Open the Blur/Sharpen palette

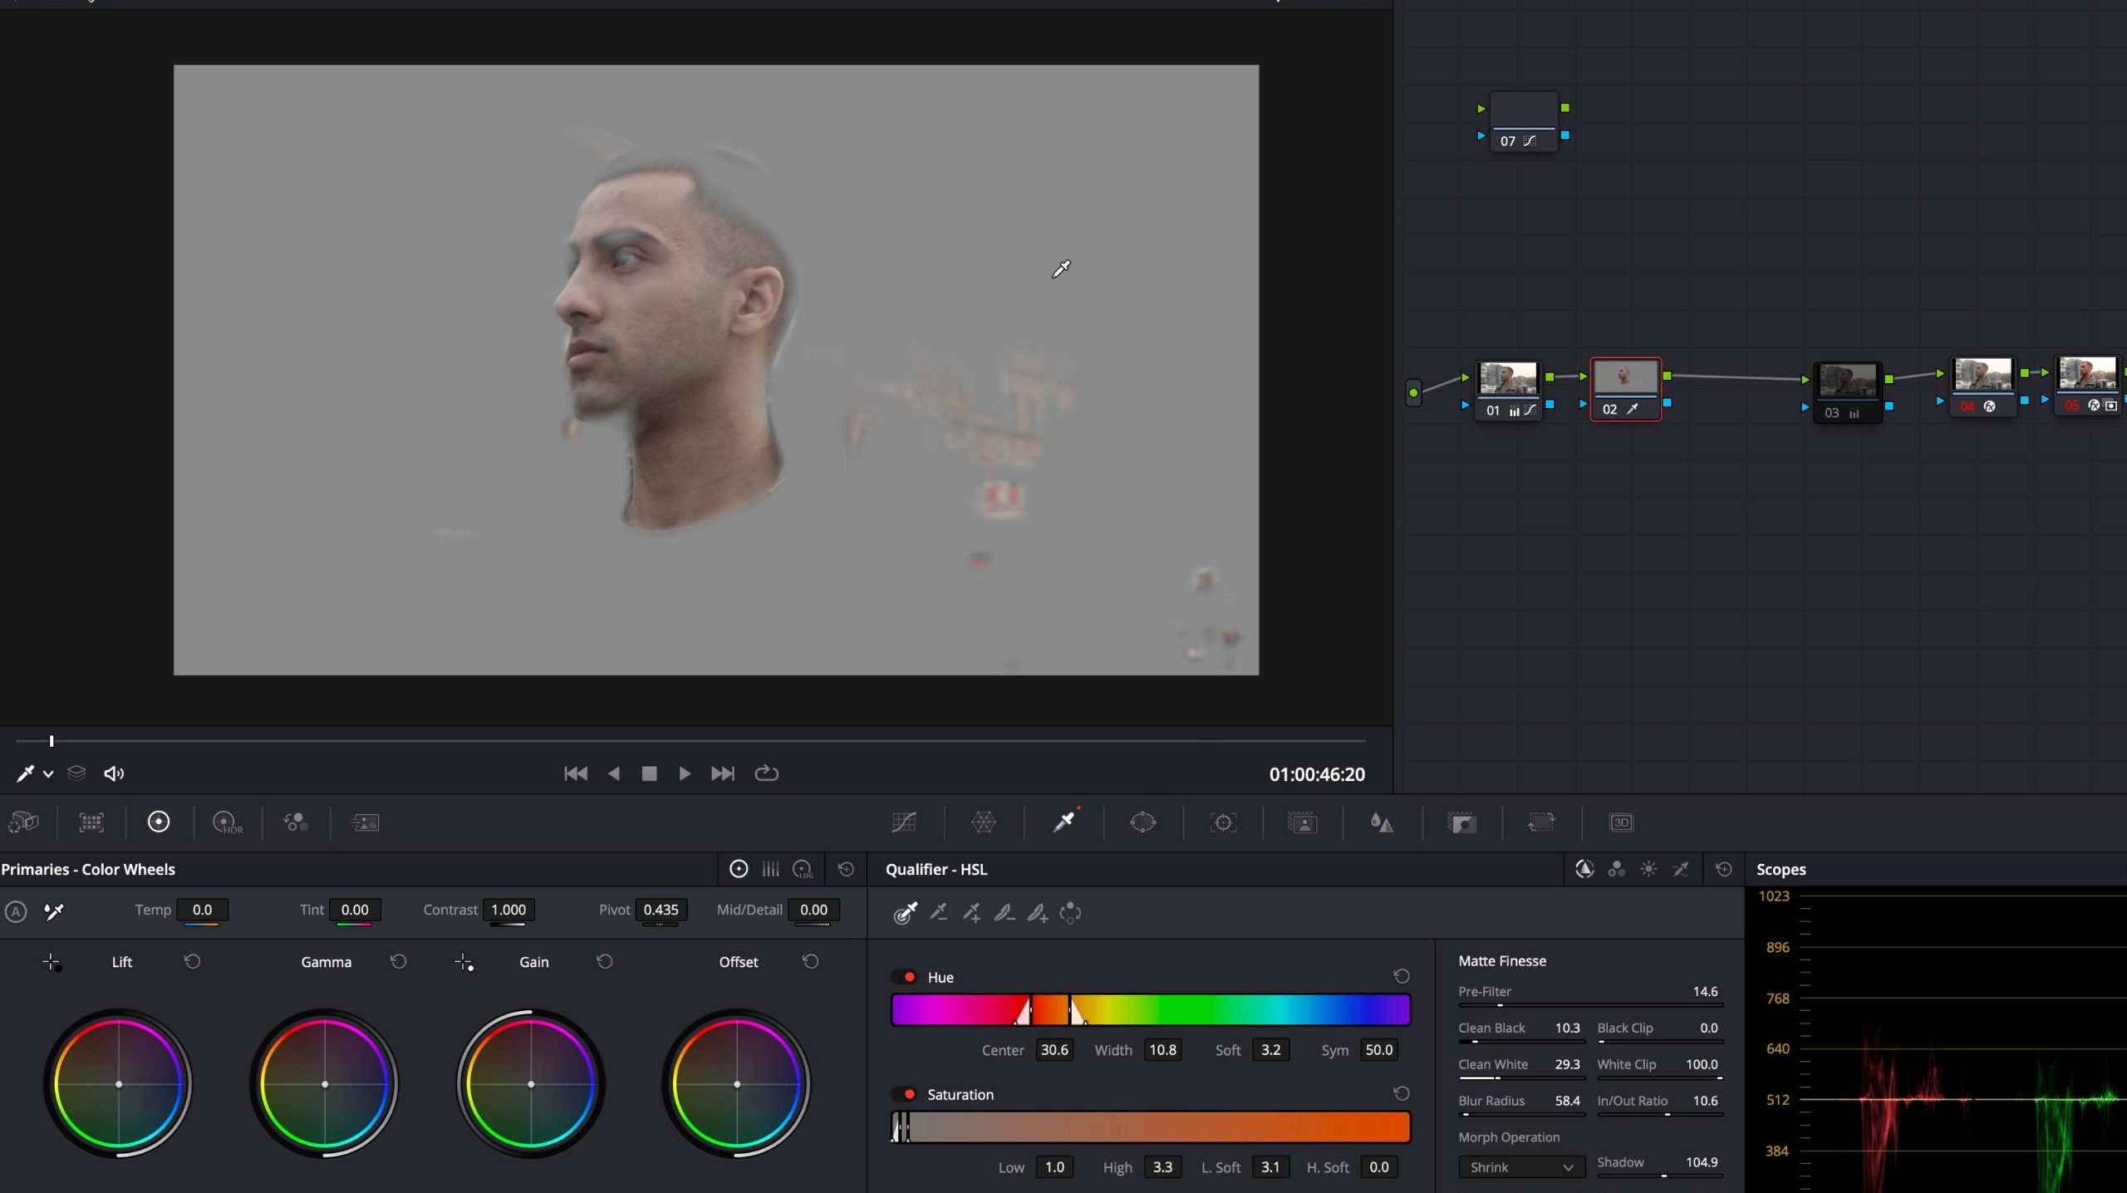tap(1381, 822)
